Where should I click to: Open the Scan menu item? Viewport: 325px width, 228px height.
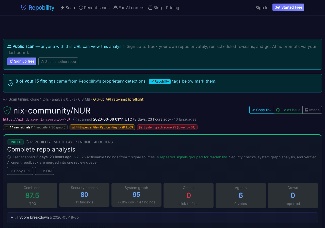point(68,8)
